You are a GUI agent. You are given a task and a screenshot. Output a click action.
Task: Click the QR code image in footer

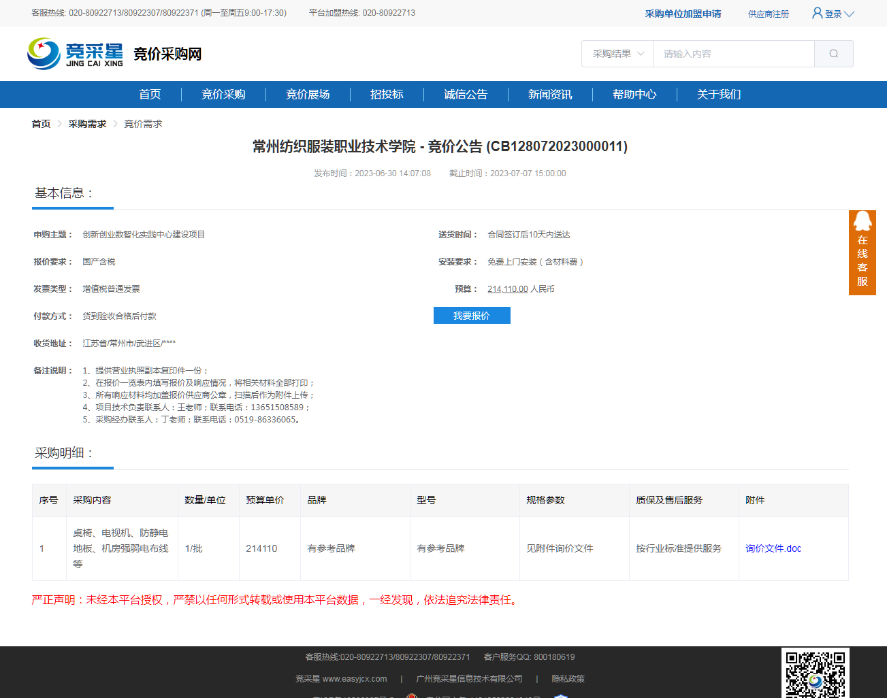[815, 674]
